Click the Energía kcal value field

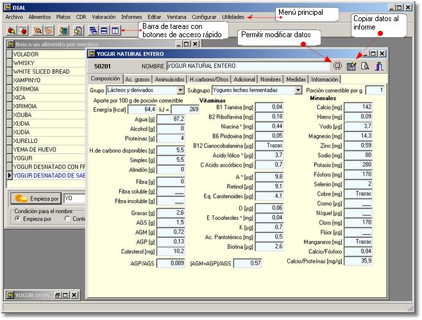coord(142,109)
